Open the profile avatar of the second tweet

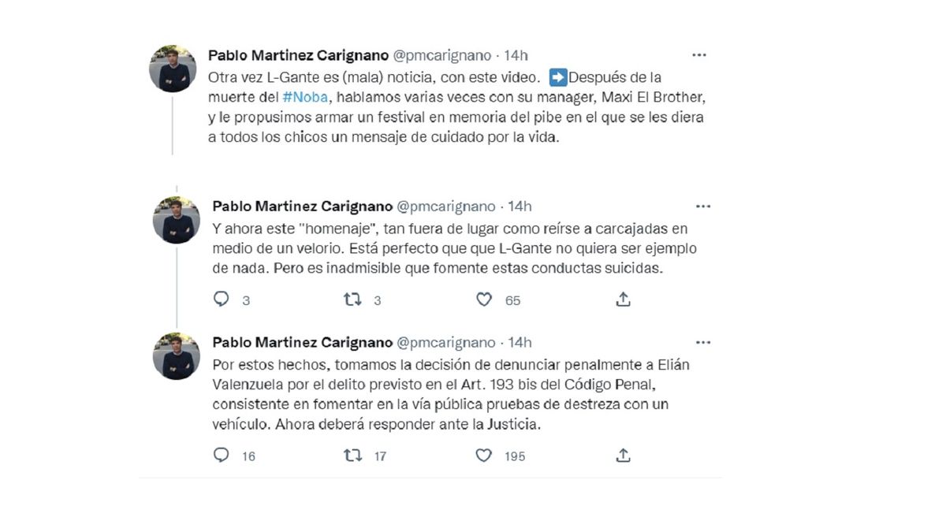coord(176,220)
